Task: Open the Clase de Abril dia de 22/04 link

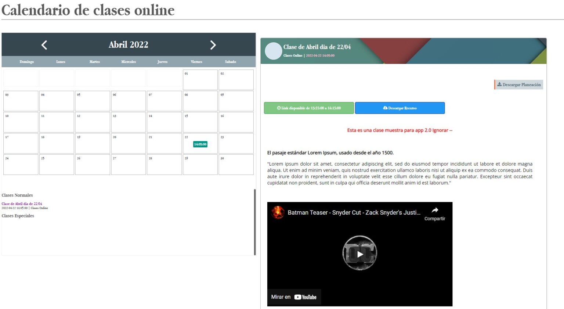Action: [x=22, y=204]
